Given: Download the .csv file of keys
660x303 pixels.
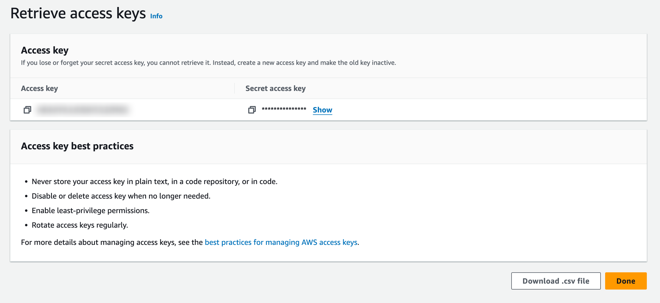Looking at the screenshot, I should pyautogui.click(x=556, y=281).
